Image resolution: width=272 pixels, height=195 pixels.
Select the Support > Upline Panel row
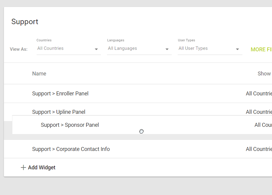[x=59, y=112]
